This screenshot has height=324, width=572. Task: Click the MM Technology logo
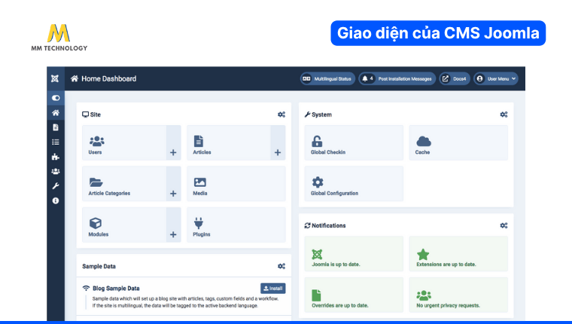tap(59, 37)
